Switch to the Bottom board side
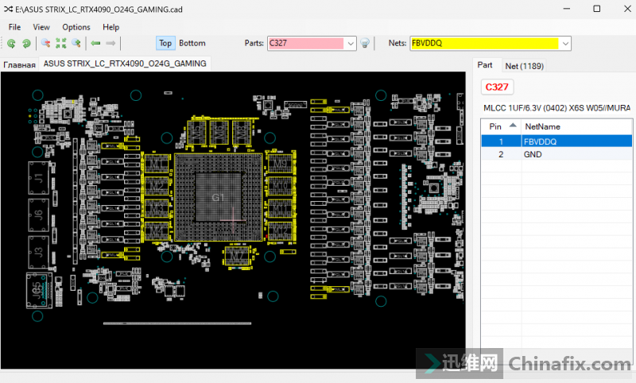This screenshot has height=383, width=636. pos(192,43)
